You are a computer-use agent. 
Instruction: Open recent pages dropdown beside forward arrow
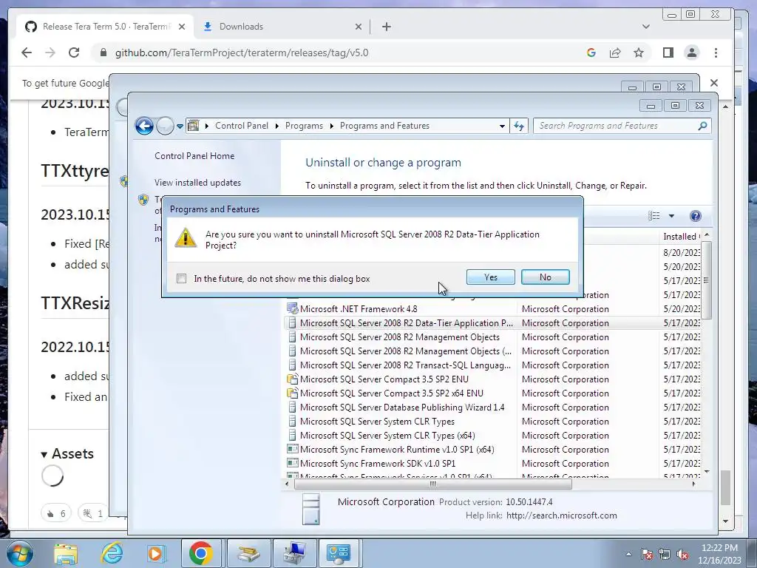180,126
